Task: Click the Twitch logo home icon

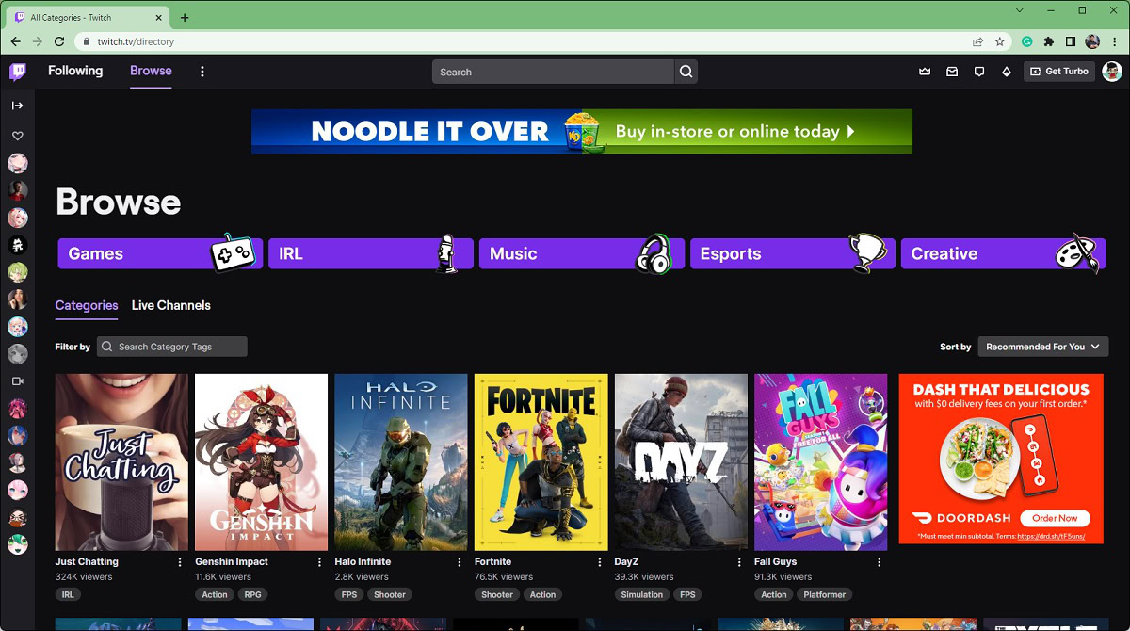Action: (x=18, y=72)
